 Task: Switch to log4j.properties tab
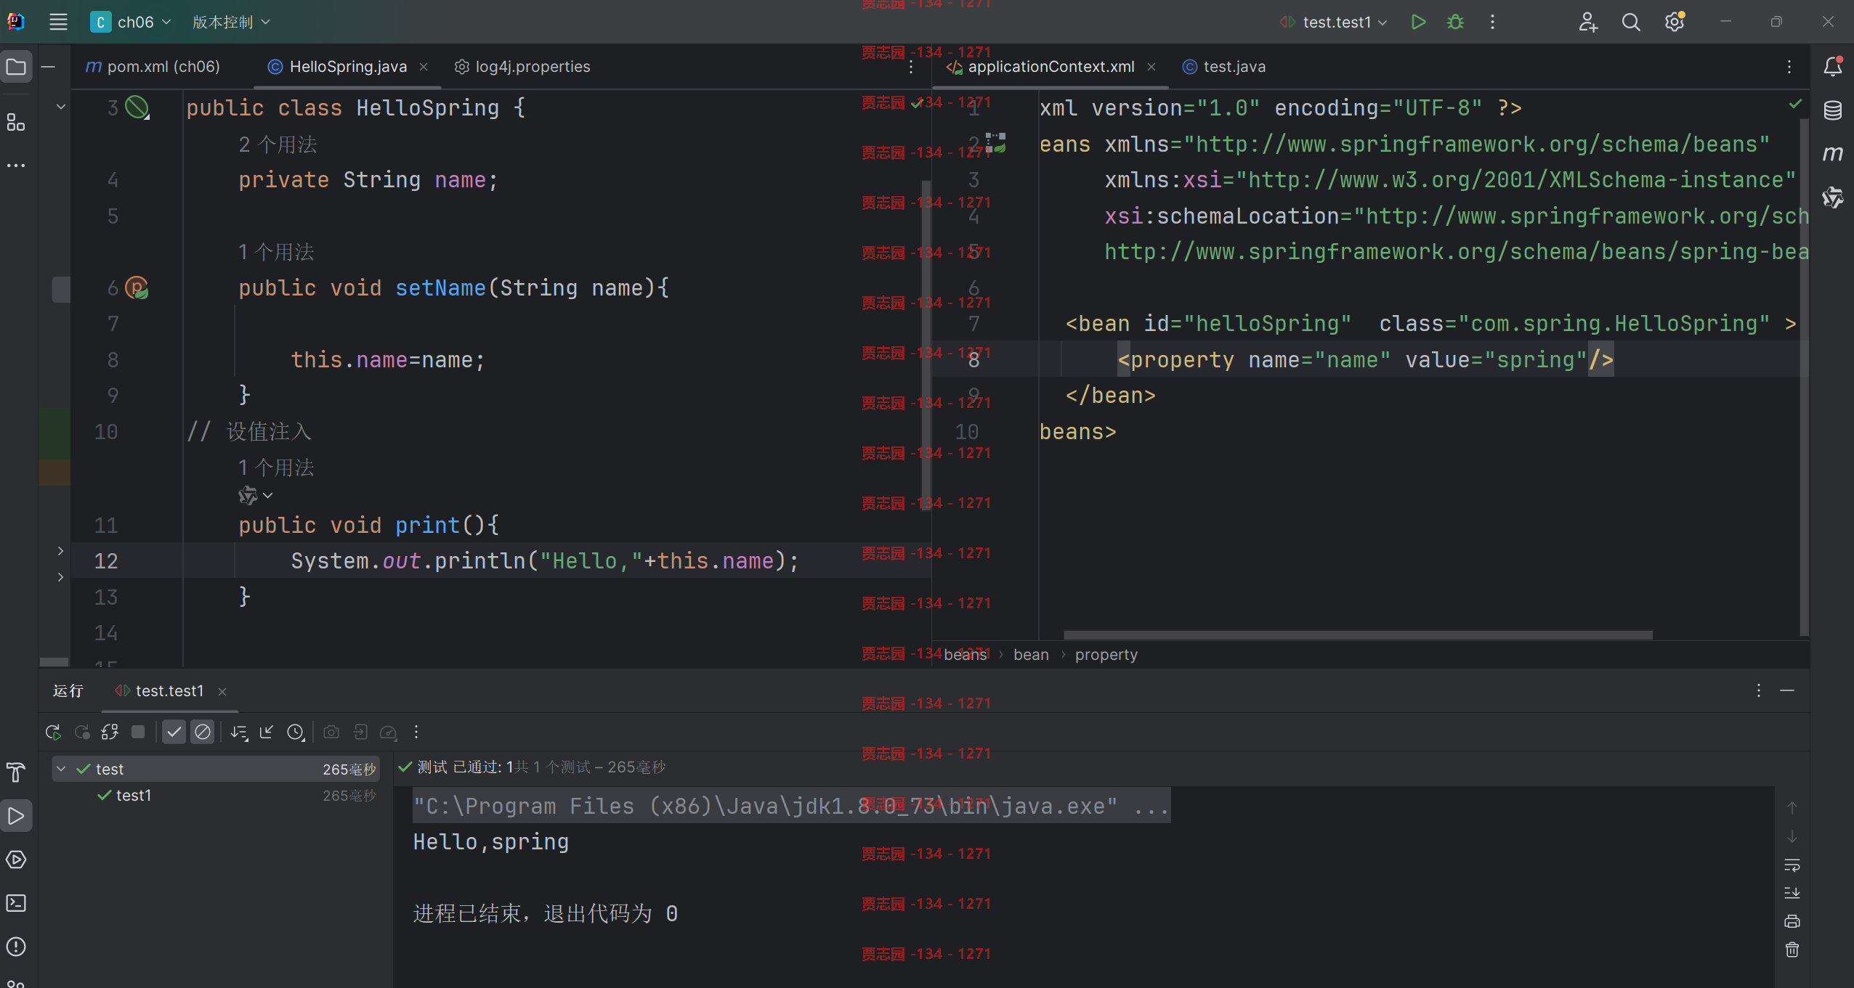click(522, 67)
